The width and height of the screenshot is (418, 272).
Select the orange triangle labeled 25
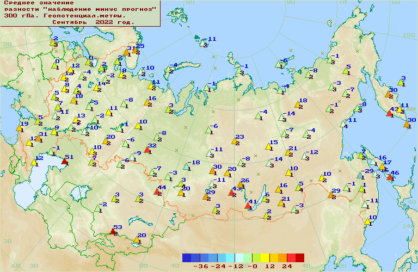135,50
